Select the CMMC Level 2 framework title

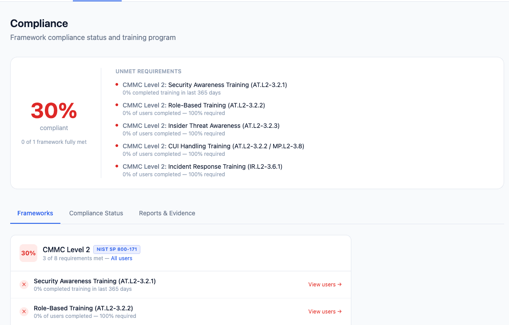coord(66,250)
